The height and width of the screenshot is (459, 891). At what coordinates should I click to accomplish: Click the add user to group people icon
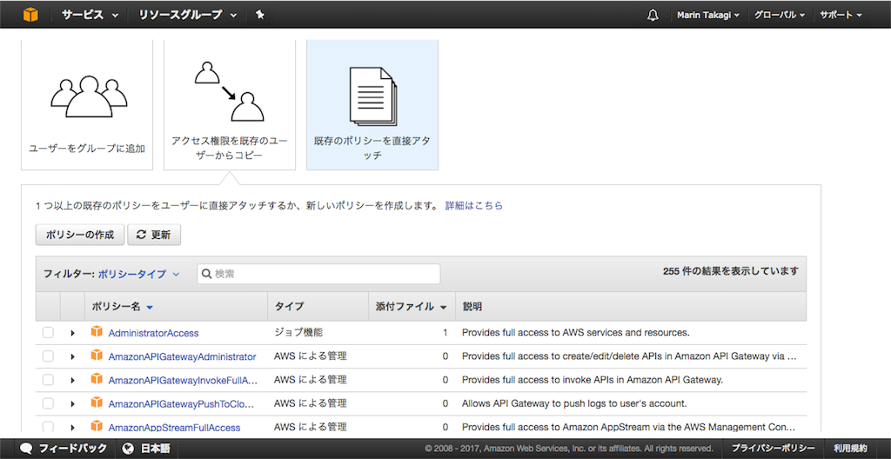(x=88, y=96)
